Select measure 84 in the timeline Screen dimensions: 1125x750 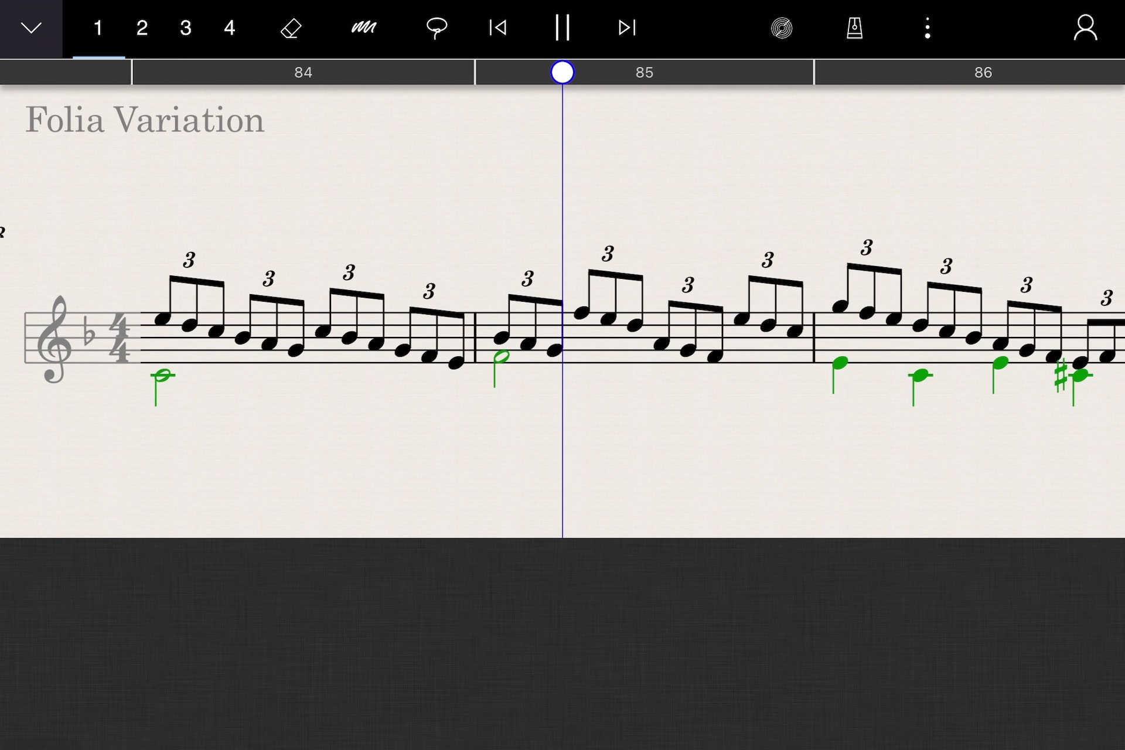tap(303, 73)
